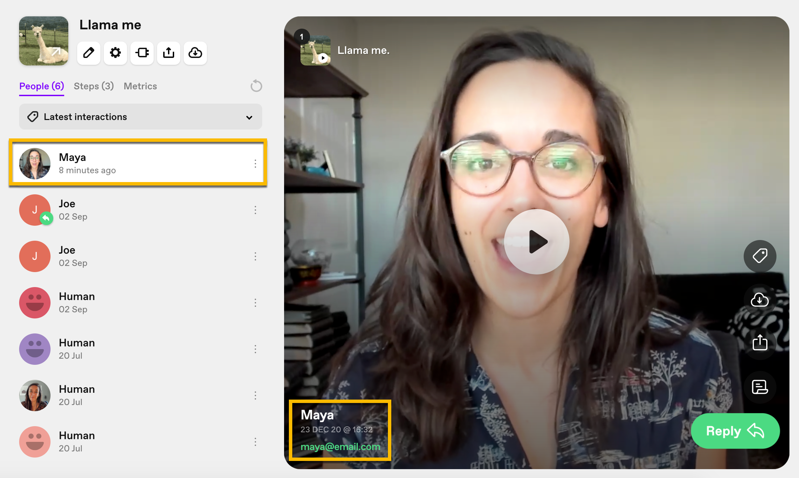Open options for pink Human 20 Jul
Viewport: 799px width, 478px height.
click(255, 442)
